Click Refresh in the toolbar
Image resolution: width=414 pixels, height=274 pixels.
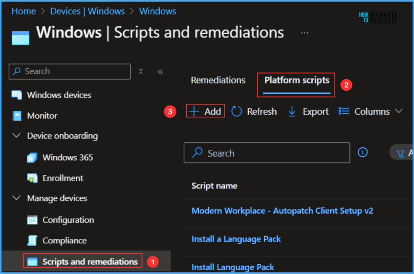(x=254, y=111)
